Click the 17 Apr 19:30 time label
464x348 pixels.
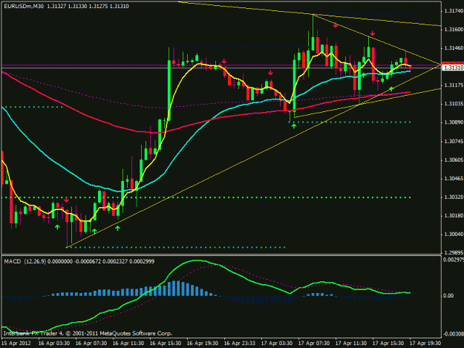pyautogui.click(x=425, y=344)
